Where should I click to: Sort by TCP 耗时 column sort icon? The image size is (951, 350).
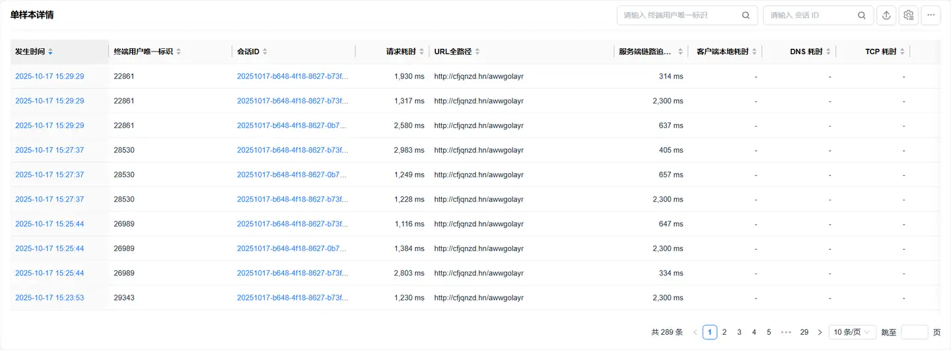902,51
